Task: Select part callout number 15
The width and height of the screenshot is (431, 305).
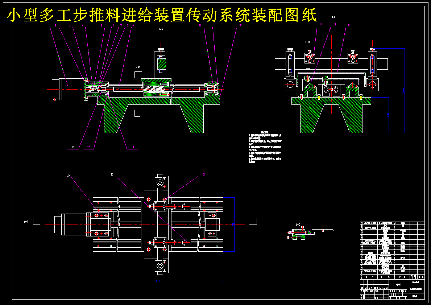Action: point(349,25)
